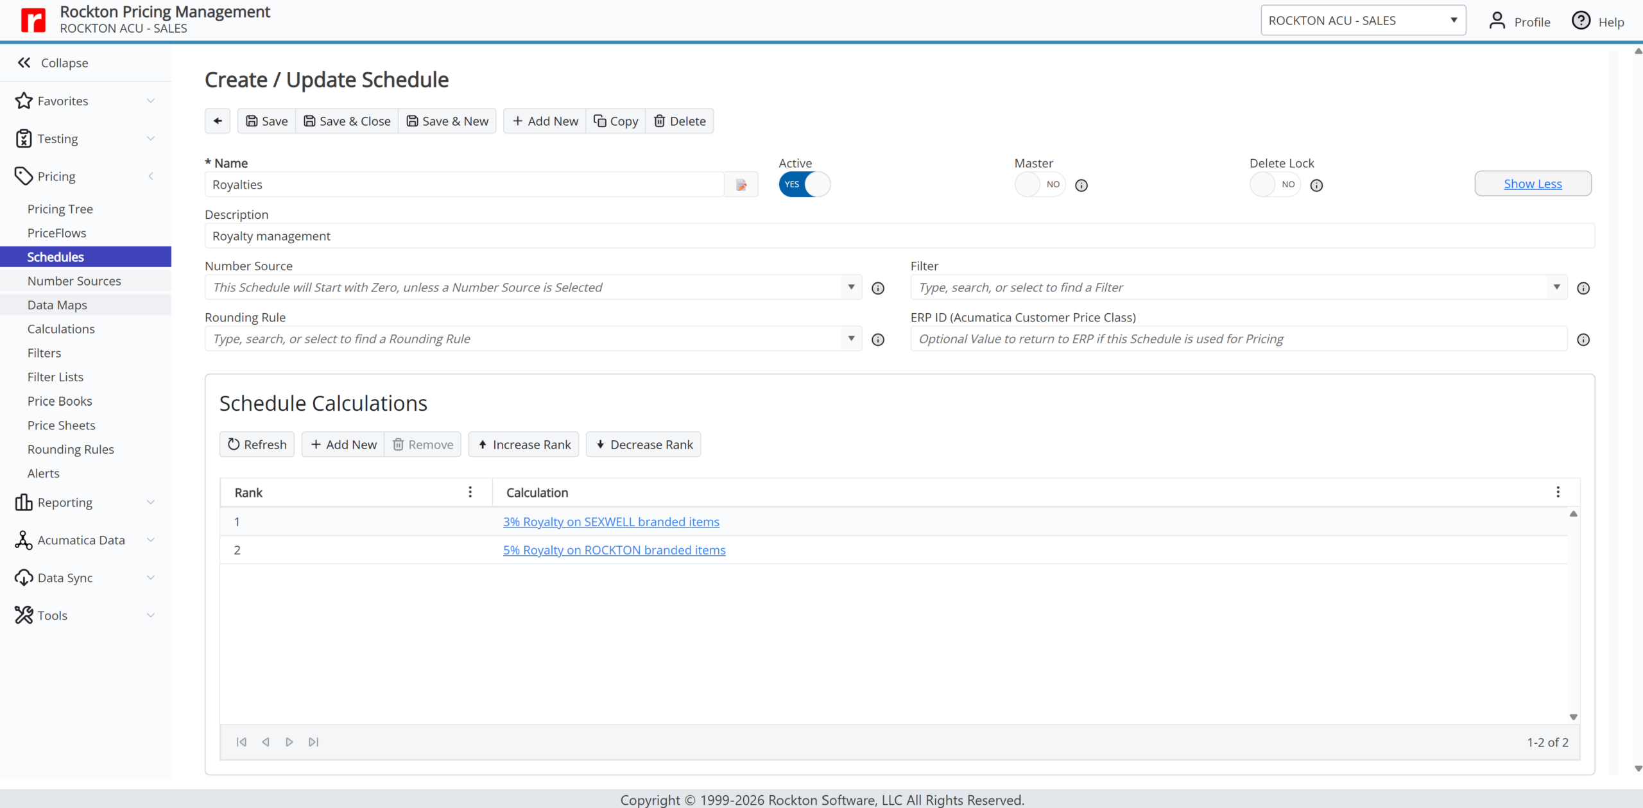Click the Save button
Viewport: 1643px width, 808px height.
coord(267,121)
